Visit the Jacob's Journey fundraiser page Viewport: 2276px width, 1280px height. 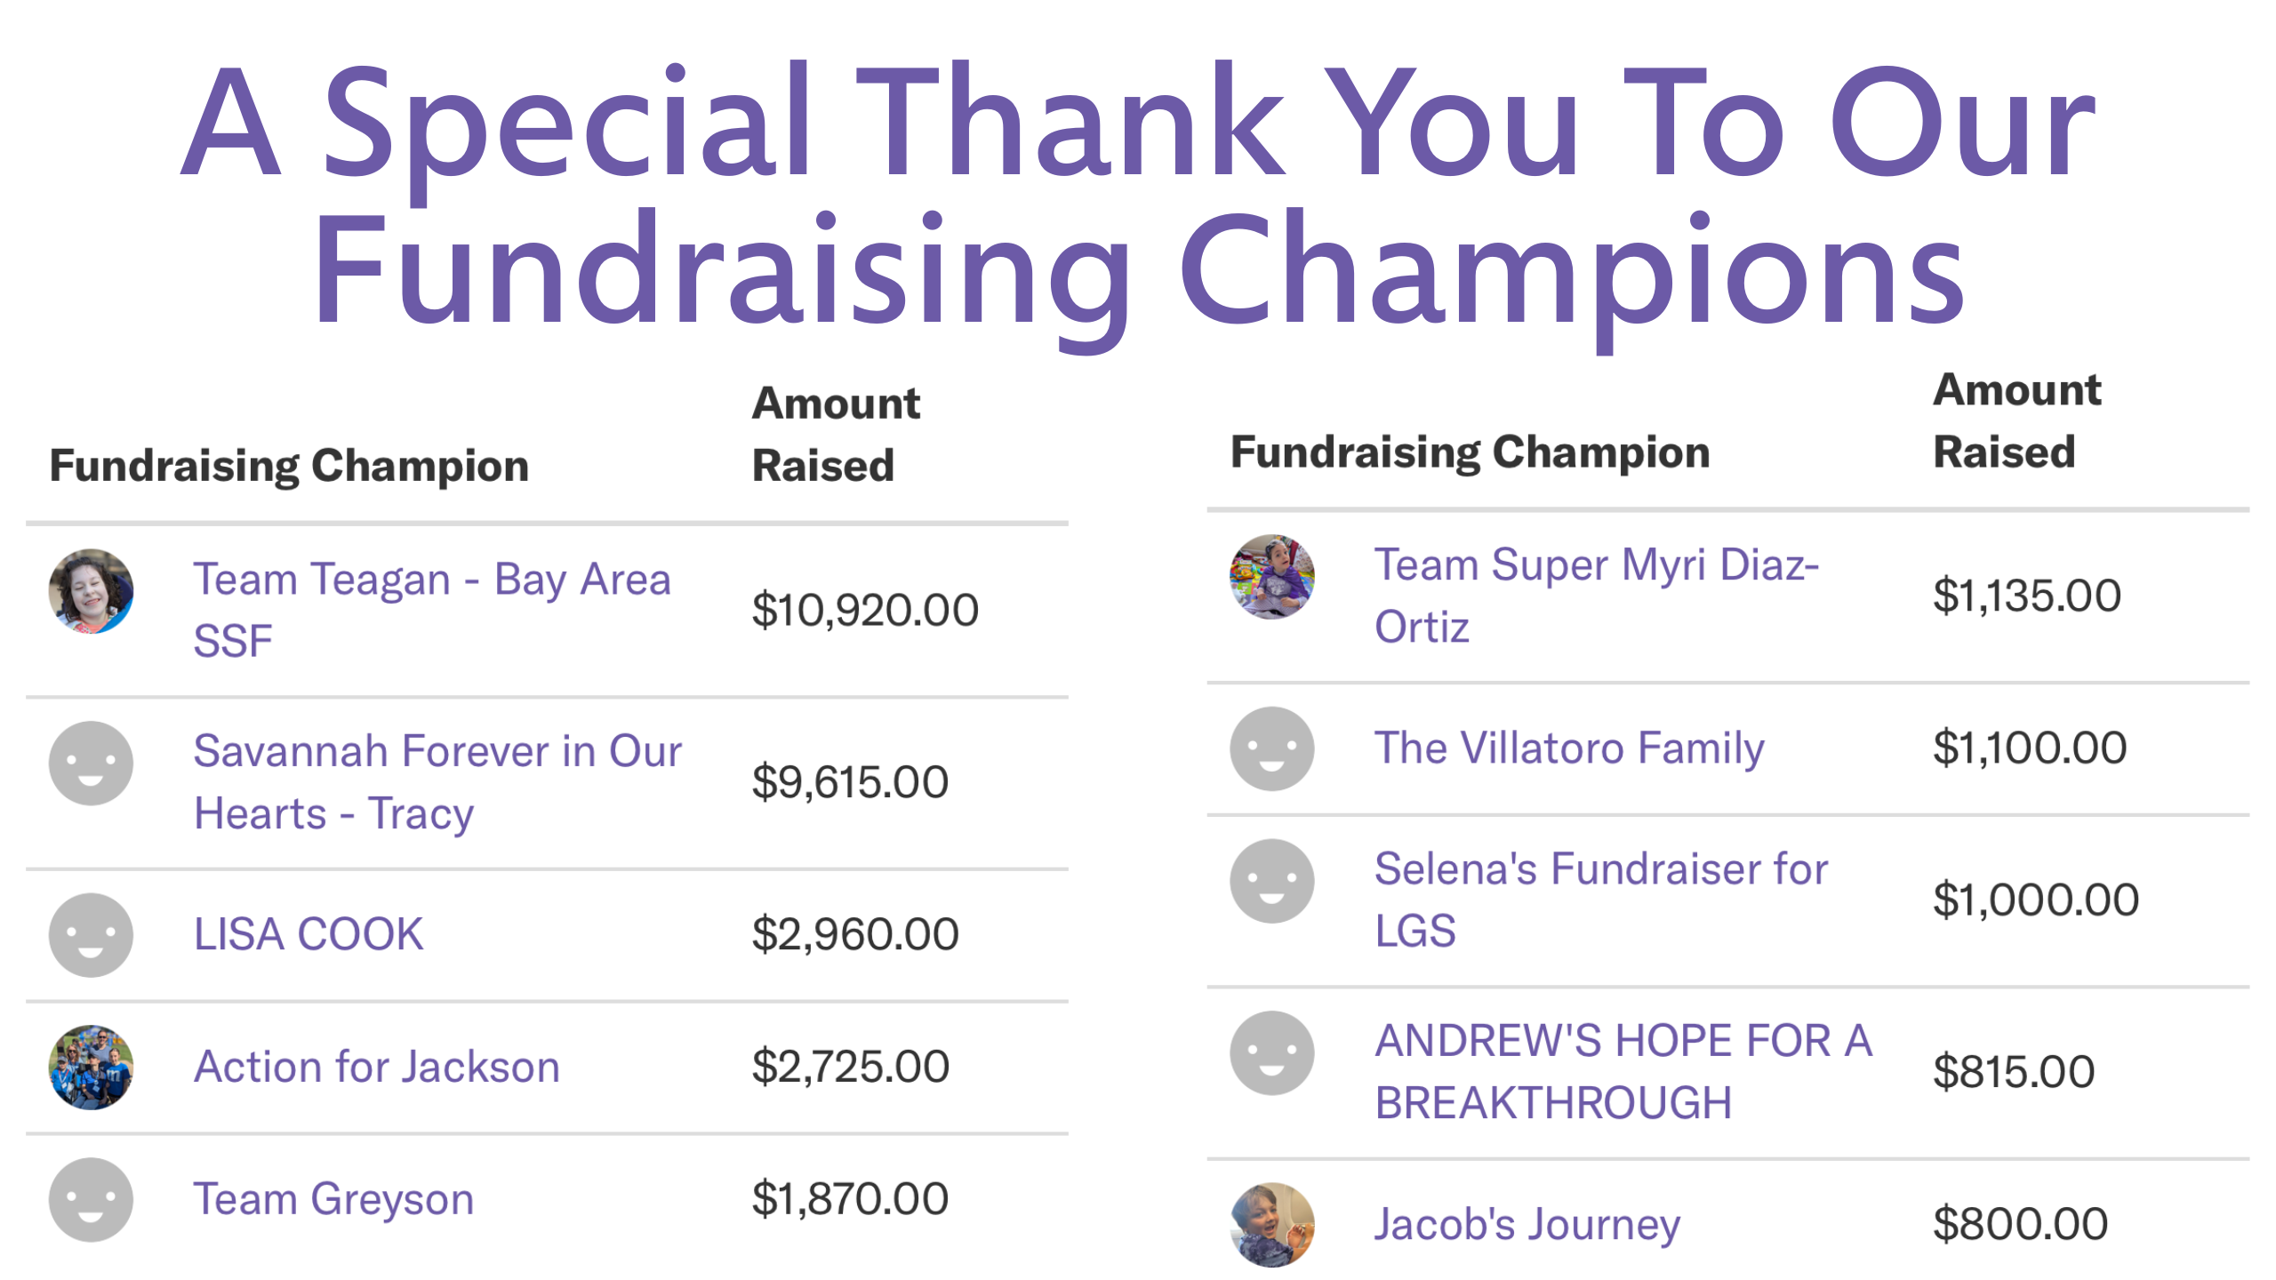pyautogui.click(x=1527, y=1225)
